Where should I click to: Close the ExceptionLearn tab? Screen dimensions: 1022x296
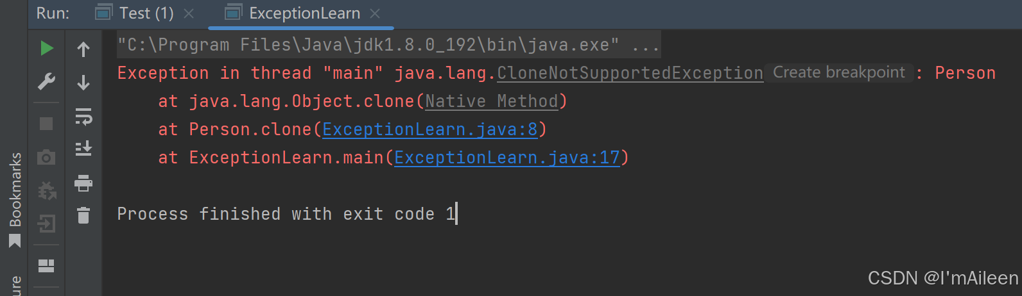[x=376, y=13]
